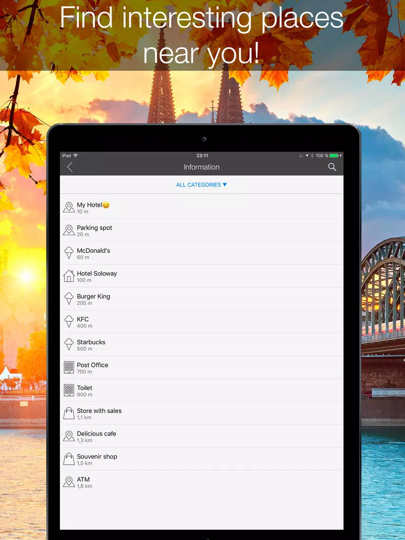405x540 pixels.
Task: Open McDonald's place details
Action: click(202, 253)
